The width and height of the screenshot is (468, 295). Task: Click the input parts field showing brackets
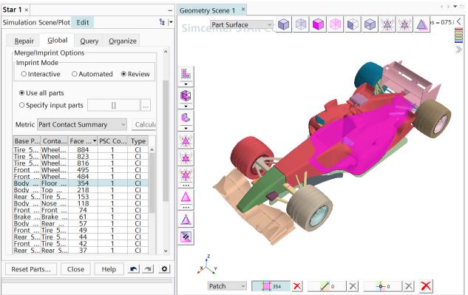113,106
